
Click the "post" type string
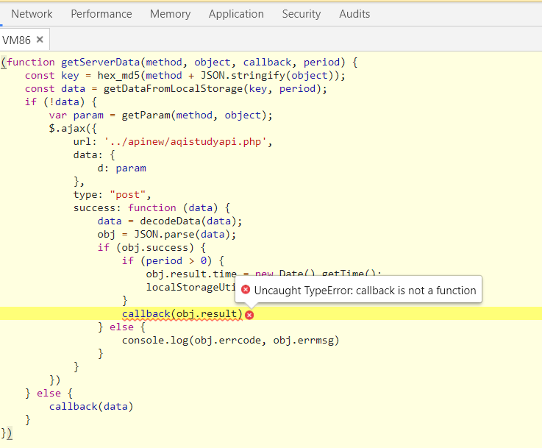click(x=127, y=195)
